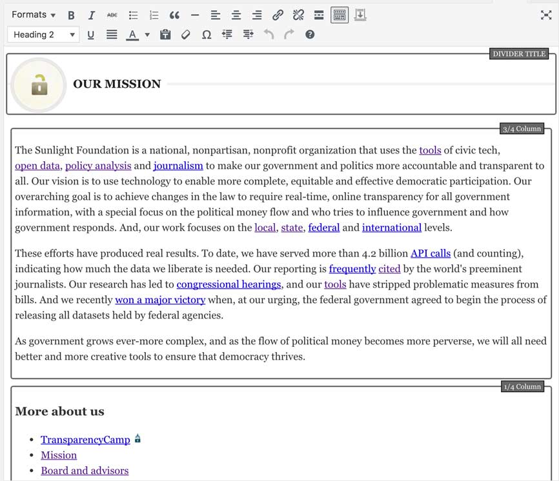Align text right
Screen dimensions: 559x481
(x=257, y=15)
